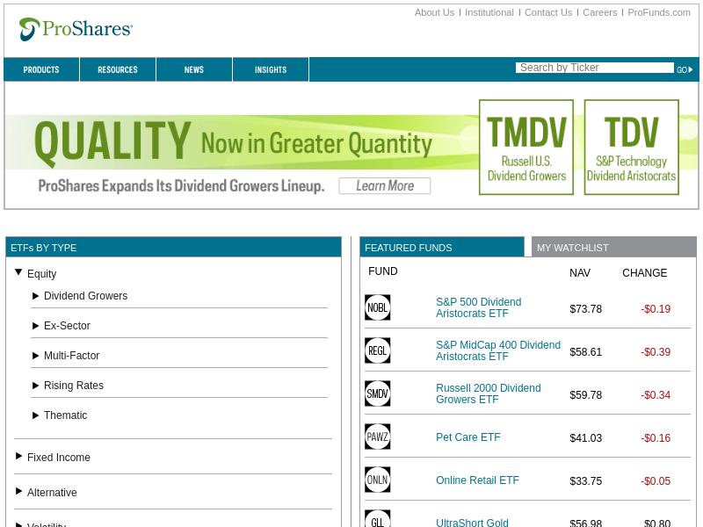Open the Products menu

[x=41, y=69]
